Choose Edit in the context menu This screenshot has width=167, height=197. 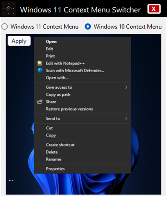(x=83, y=49)
